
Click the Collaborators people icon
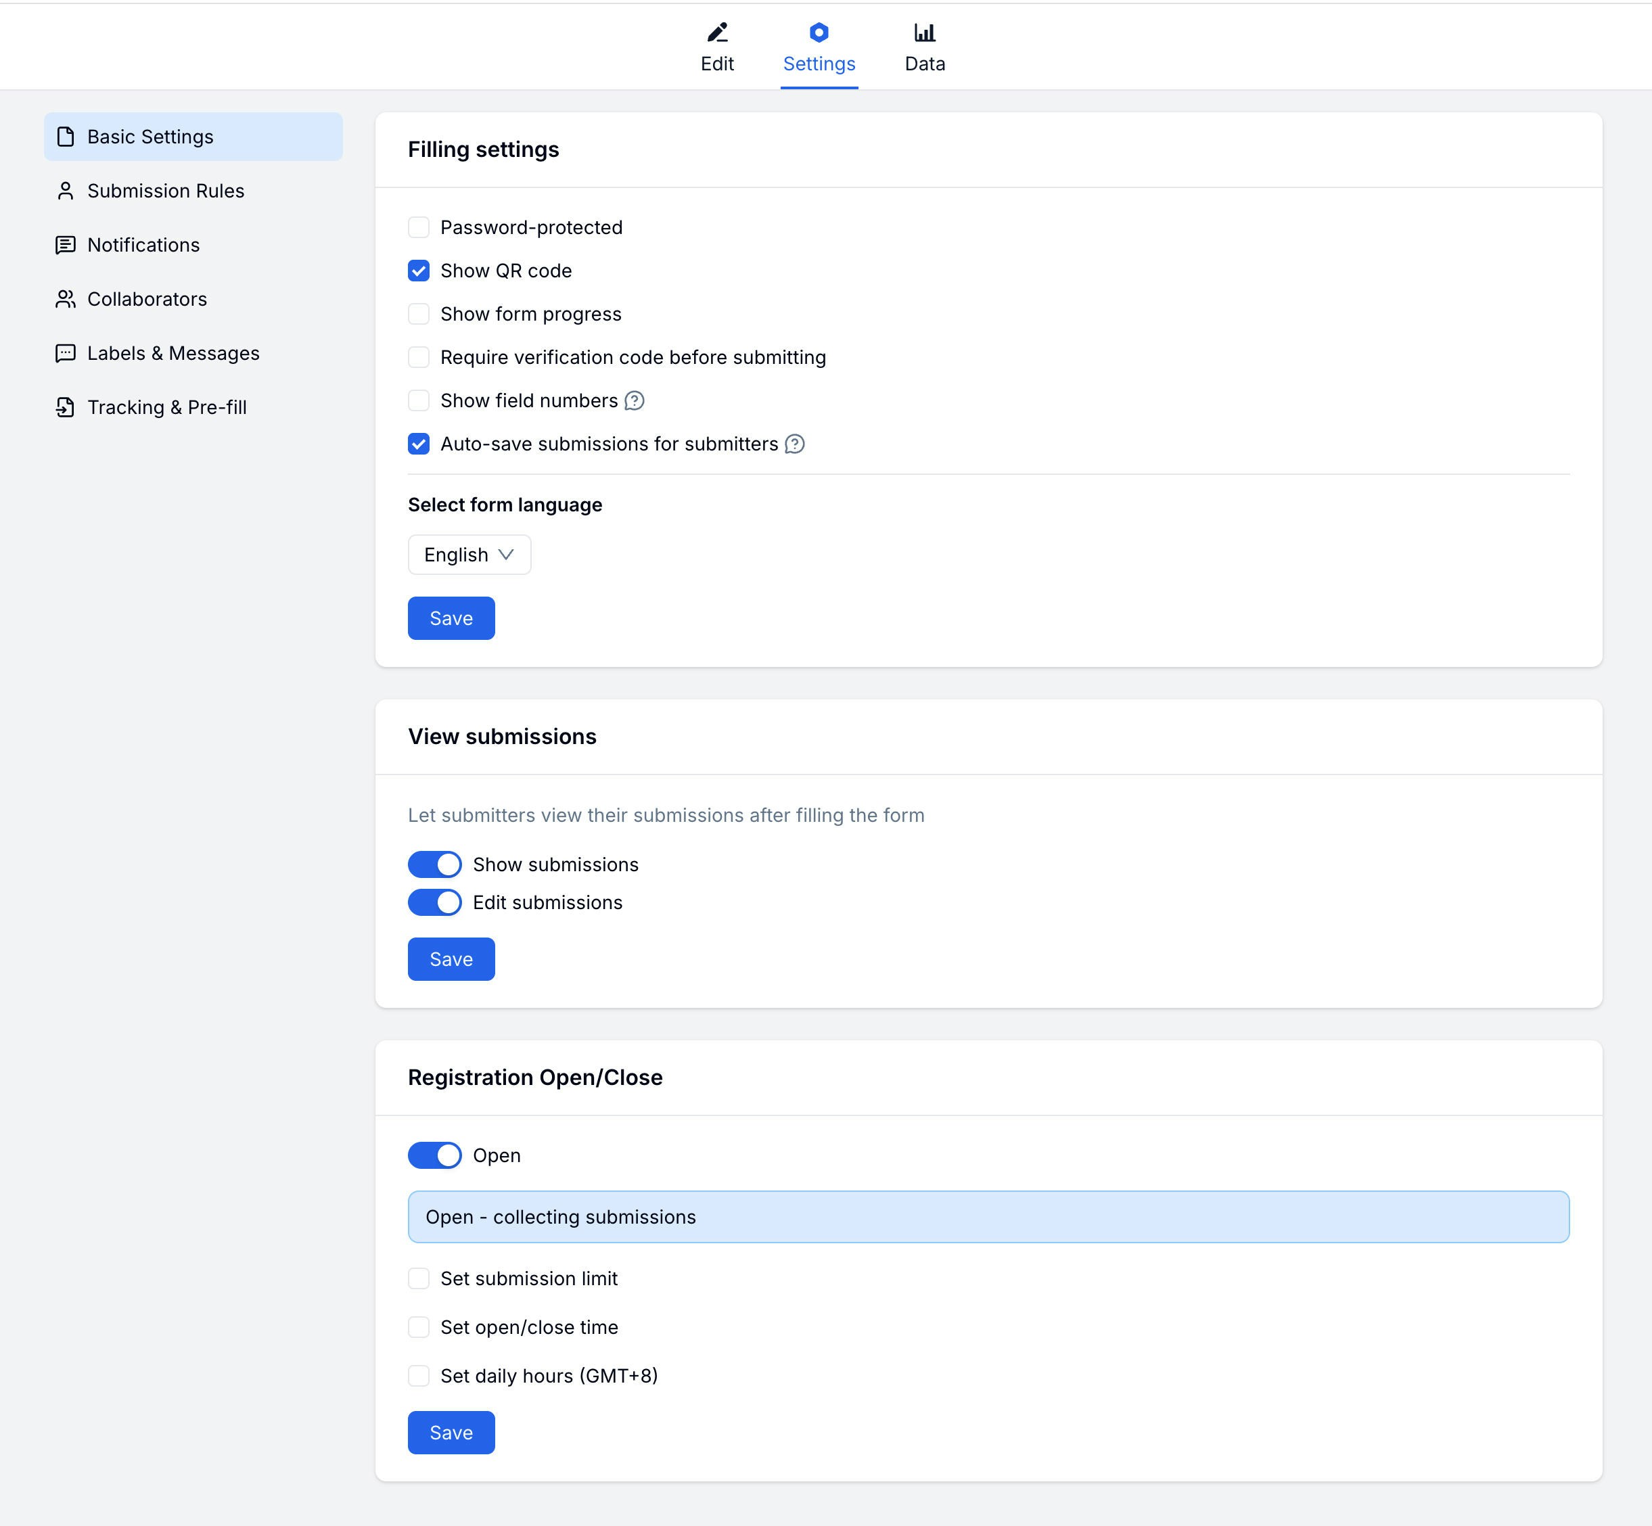point(65,299)
